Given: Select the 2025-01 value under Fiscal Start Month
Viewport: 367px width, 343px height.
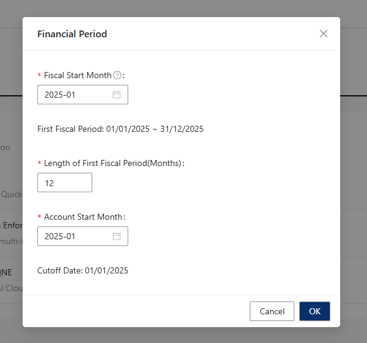Looking at the screenshot, I should coord(60,95).
